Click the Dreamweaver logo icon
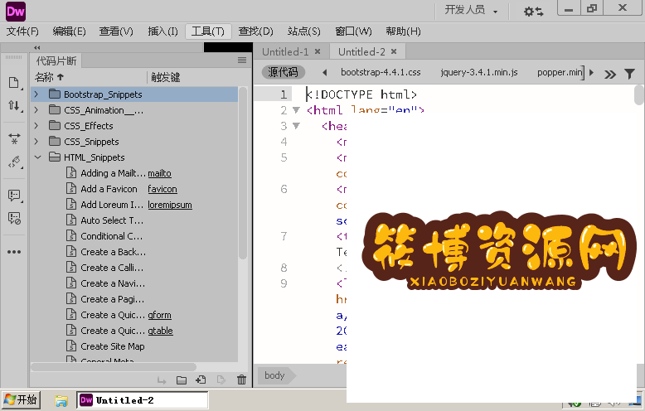Screen dimensions: 645x411 tap(16, 11)
